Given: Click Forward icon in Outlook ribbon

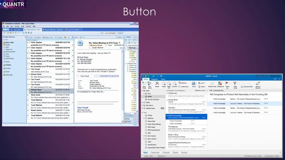Looking at the screenshot, I should click(x=175, y=84).
